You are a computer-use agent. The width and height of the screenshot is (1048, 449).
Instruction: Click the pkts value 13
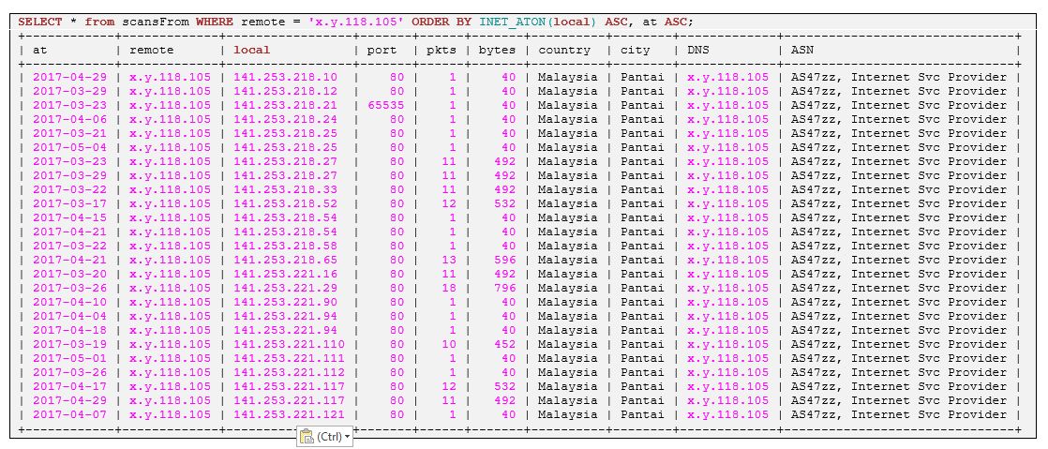(448, 260)
